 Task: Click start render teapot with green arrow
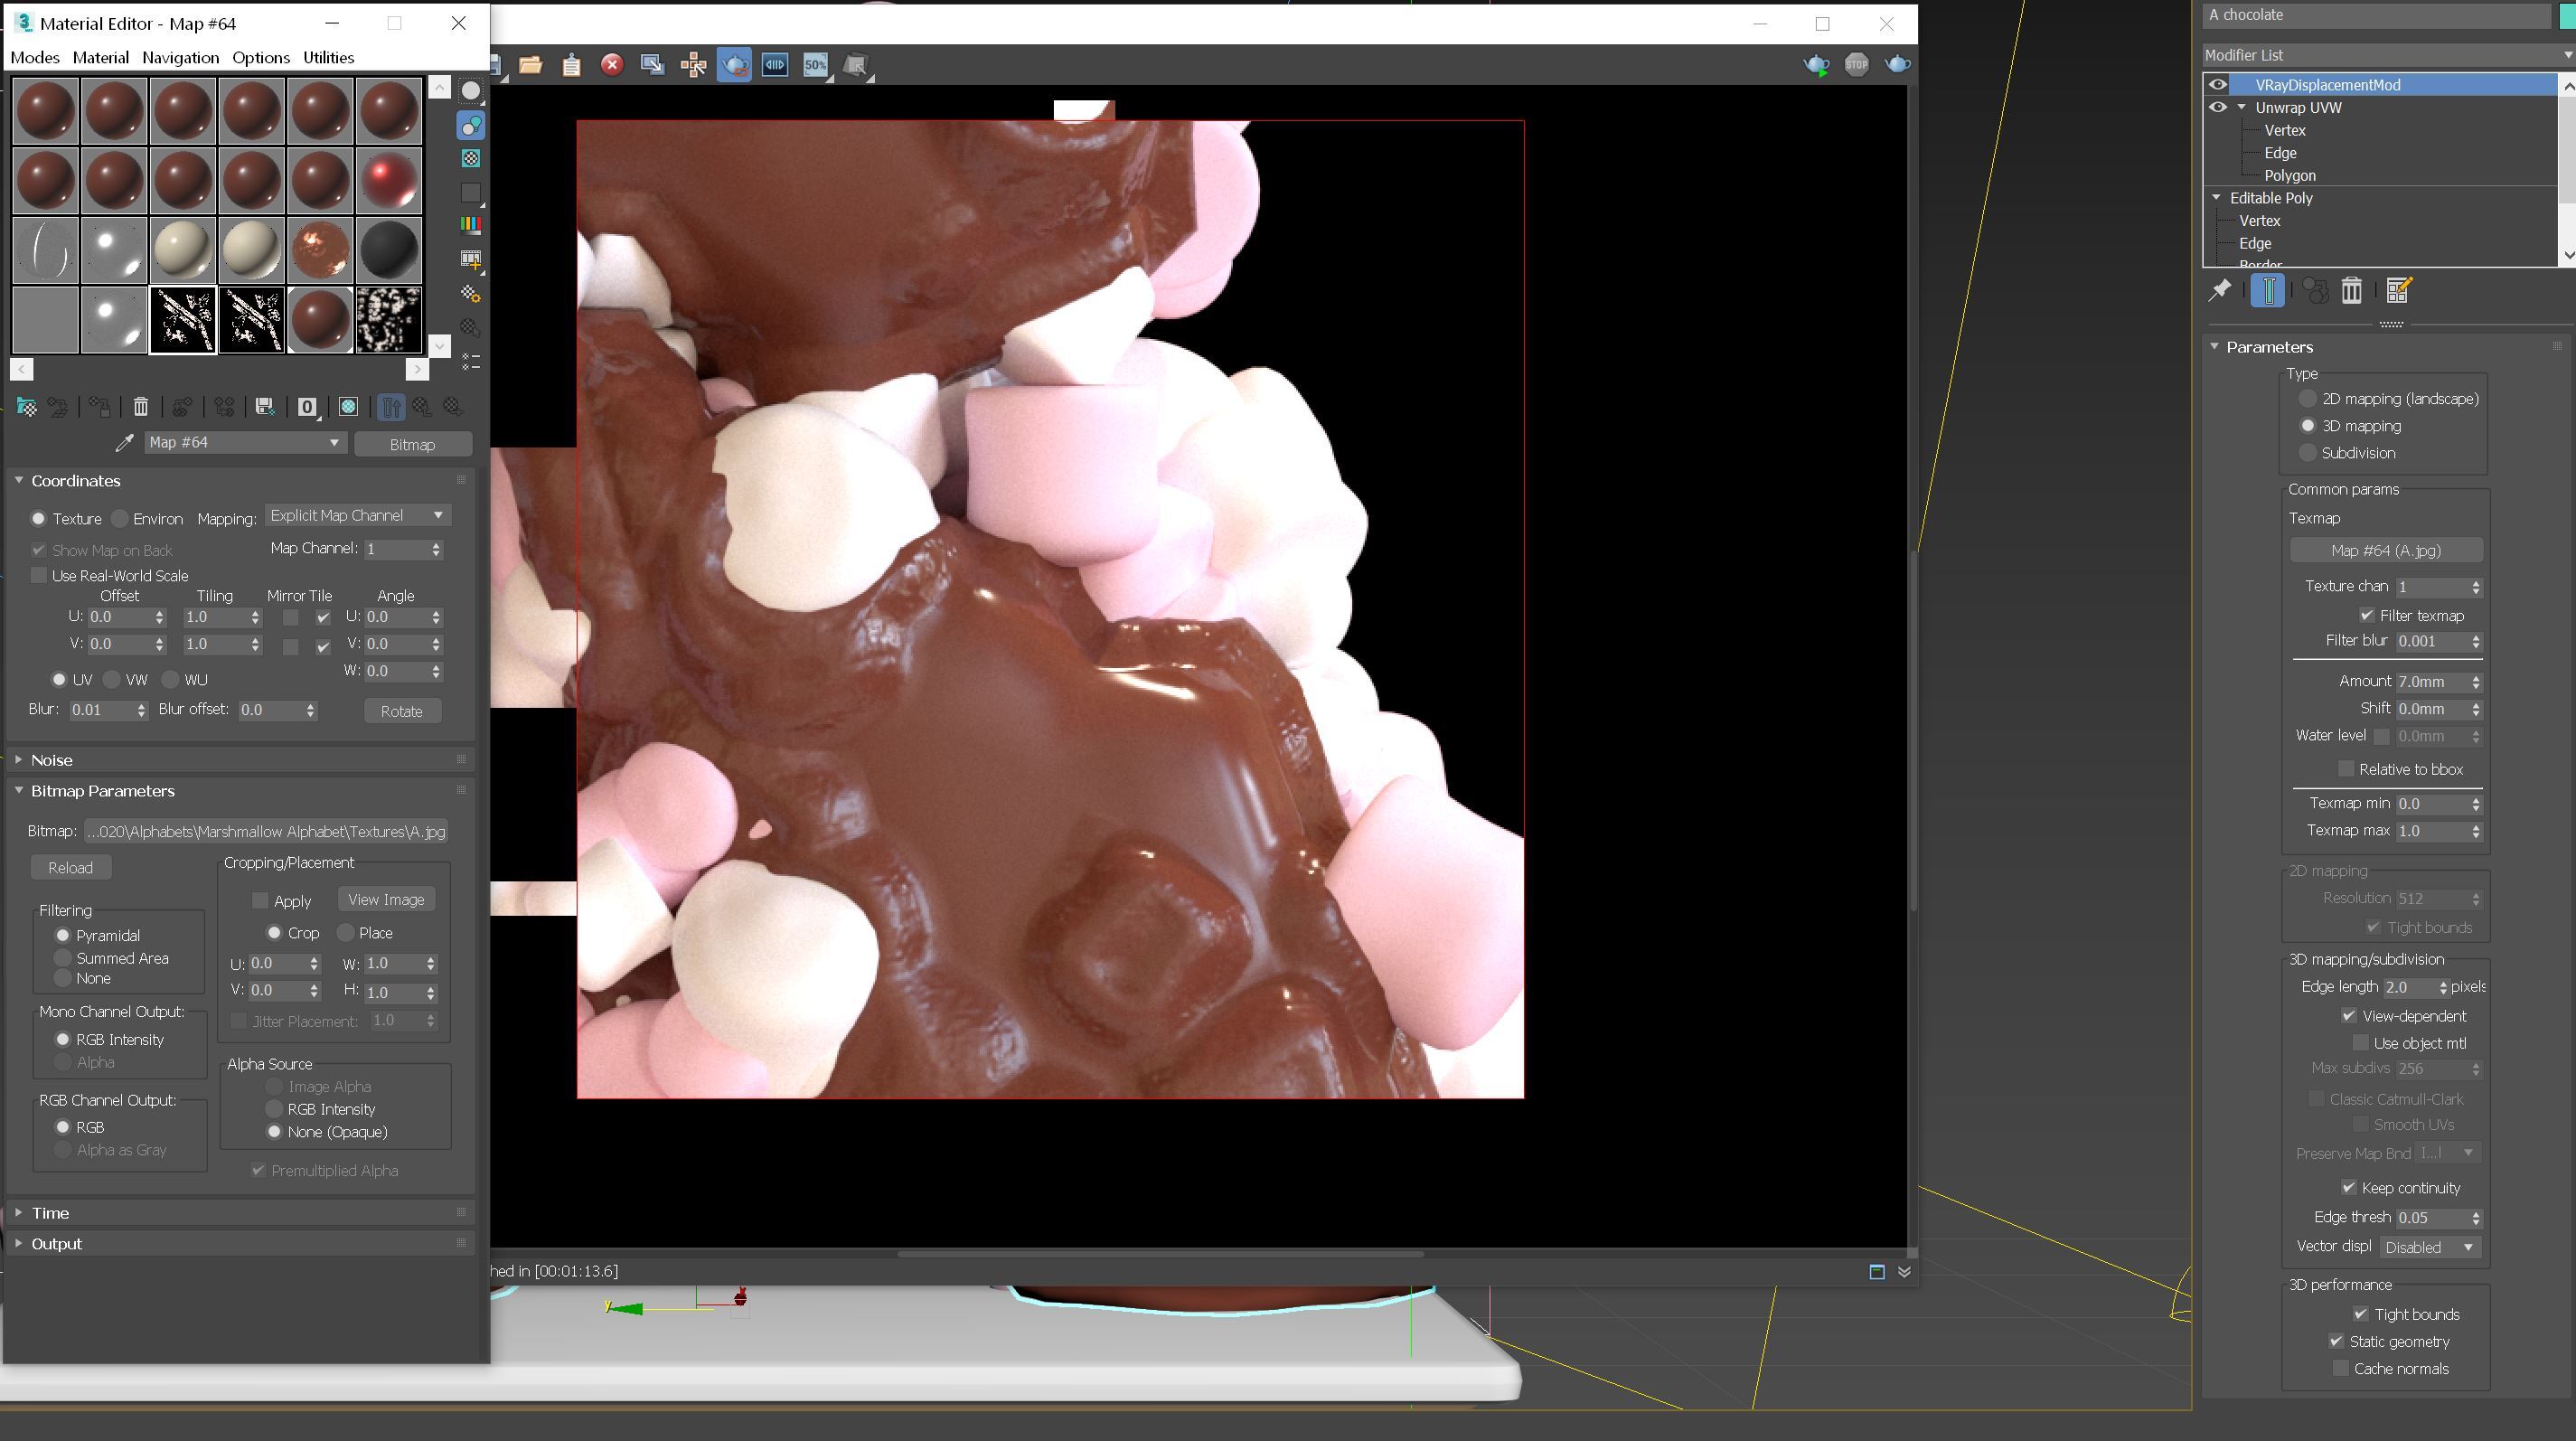(x=1816, y=65)
